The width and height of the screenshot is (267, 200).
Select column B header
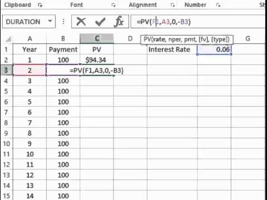tap(63, 39)
